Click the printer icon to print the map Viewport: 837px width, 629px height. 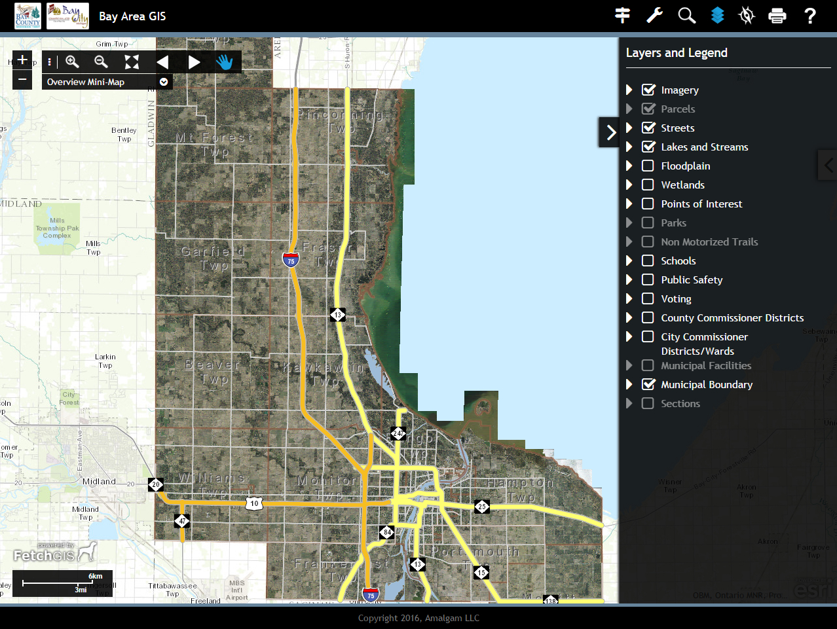coord(777,16)
